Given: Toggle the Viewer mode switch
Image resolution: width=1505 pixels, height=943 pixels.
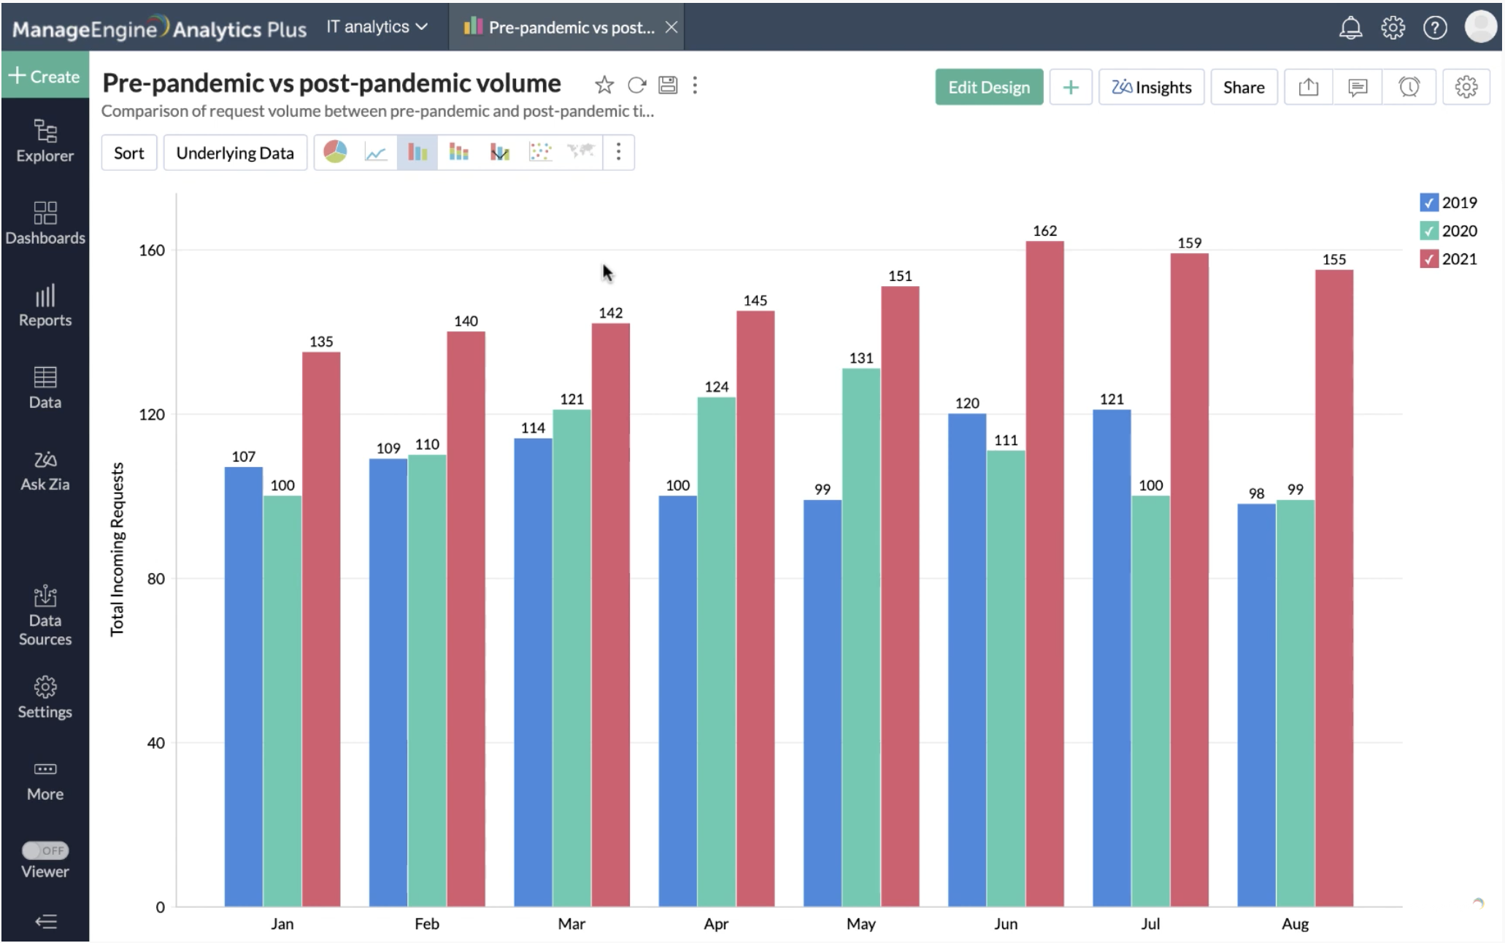Looking at the screenshot, I should (x=45, y=850).
